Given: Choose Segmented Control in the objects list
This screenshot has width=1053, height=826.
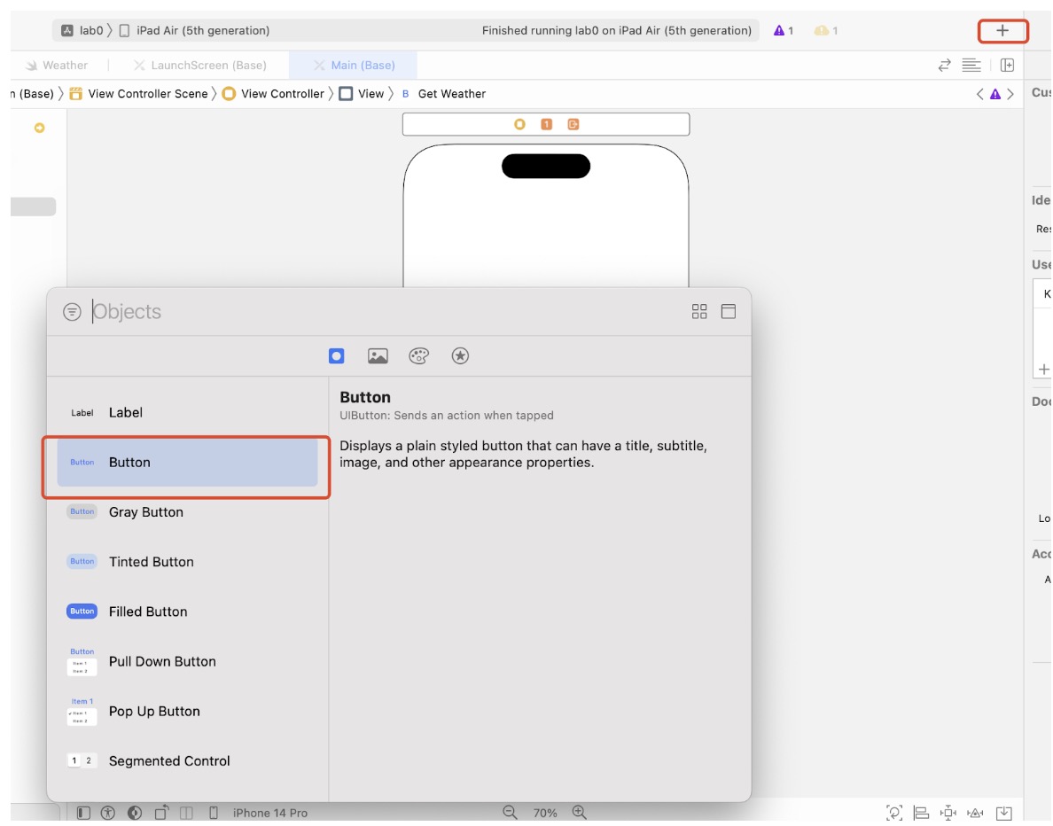Looking at the screenshot, I should 169,761.
